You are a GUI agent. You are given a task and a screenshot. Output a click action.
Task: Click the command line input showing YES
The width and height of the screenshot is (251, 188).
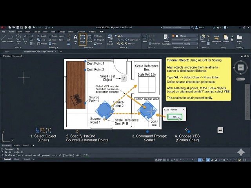click(x=86, y=155)
